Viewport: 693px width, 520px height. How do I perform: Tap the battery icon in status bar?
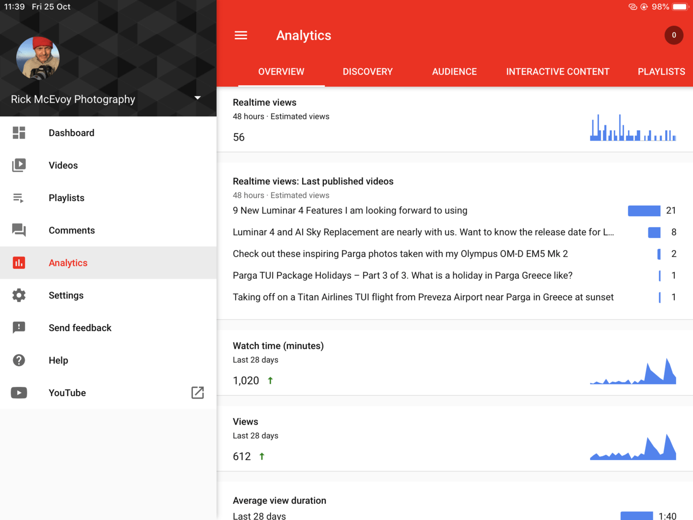(680, 7)
